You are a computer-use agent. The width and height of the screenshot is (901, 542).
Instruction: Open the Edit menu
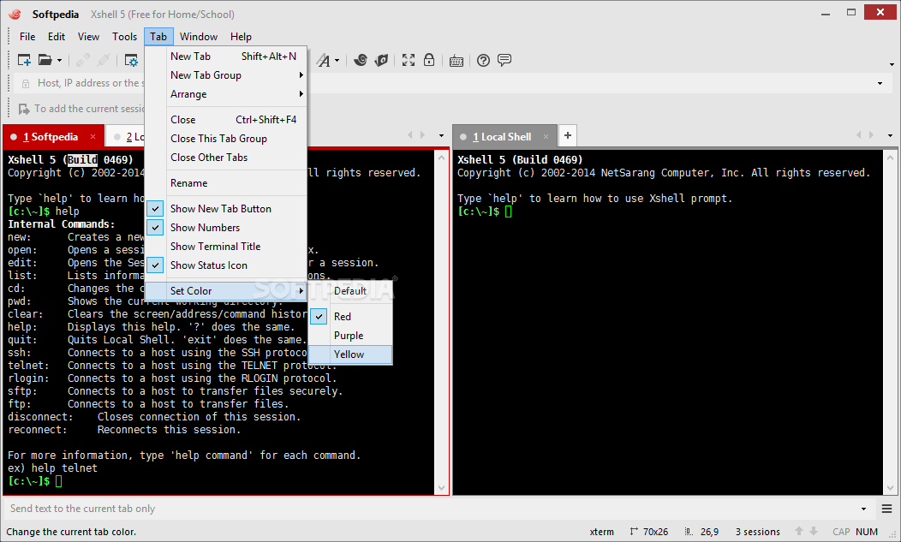57,37
